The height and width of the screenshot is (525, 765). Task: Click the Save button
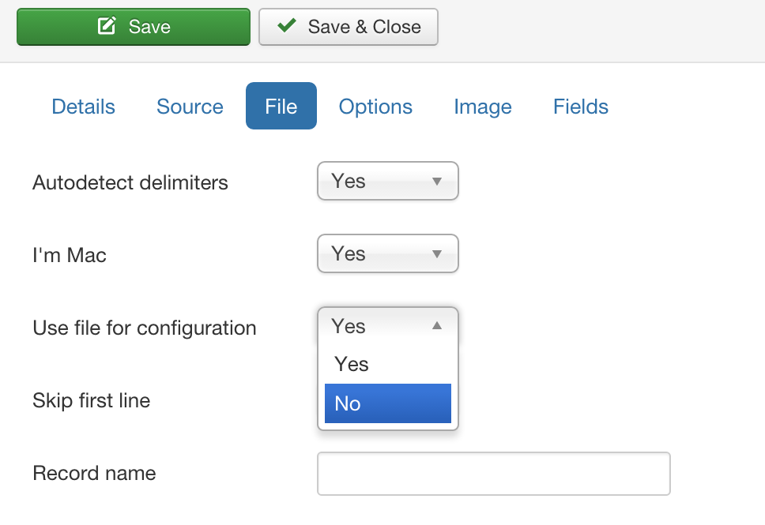[134, 27]
